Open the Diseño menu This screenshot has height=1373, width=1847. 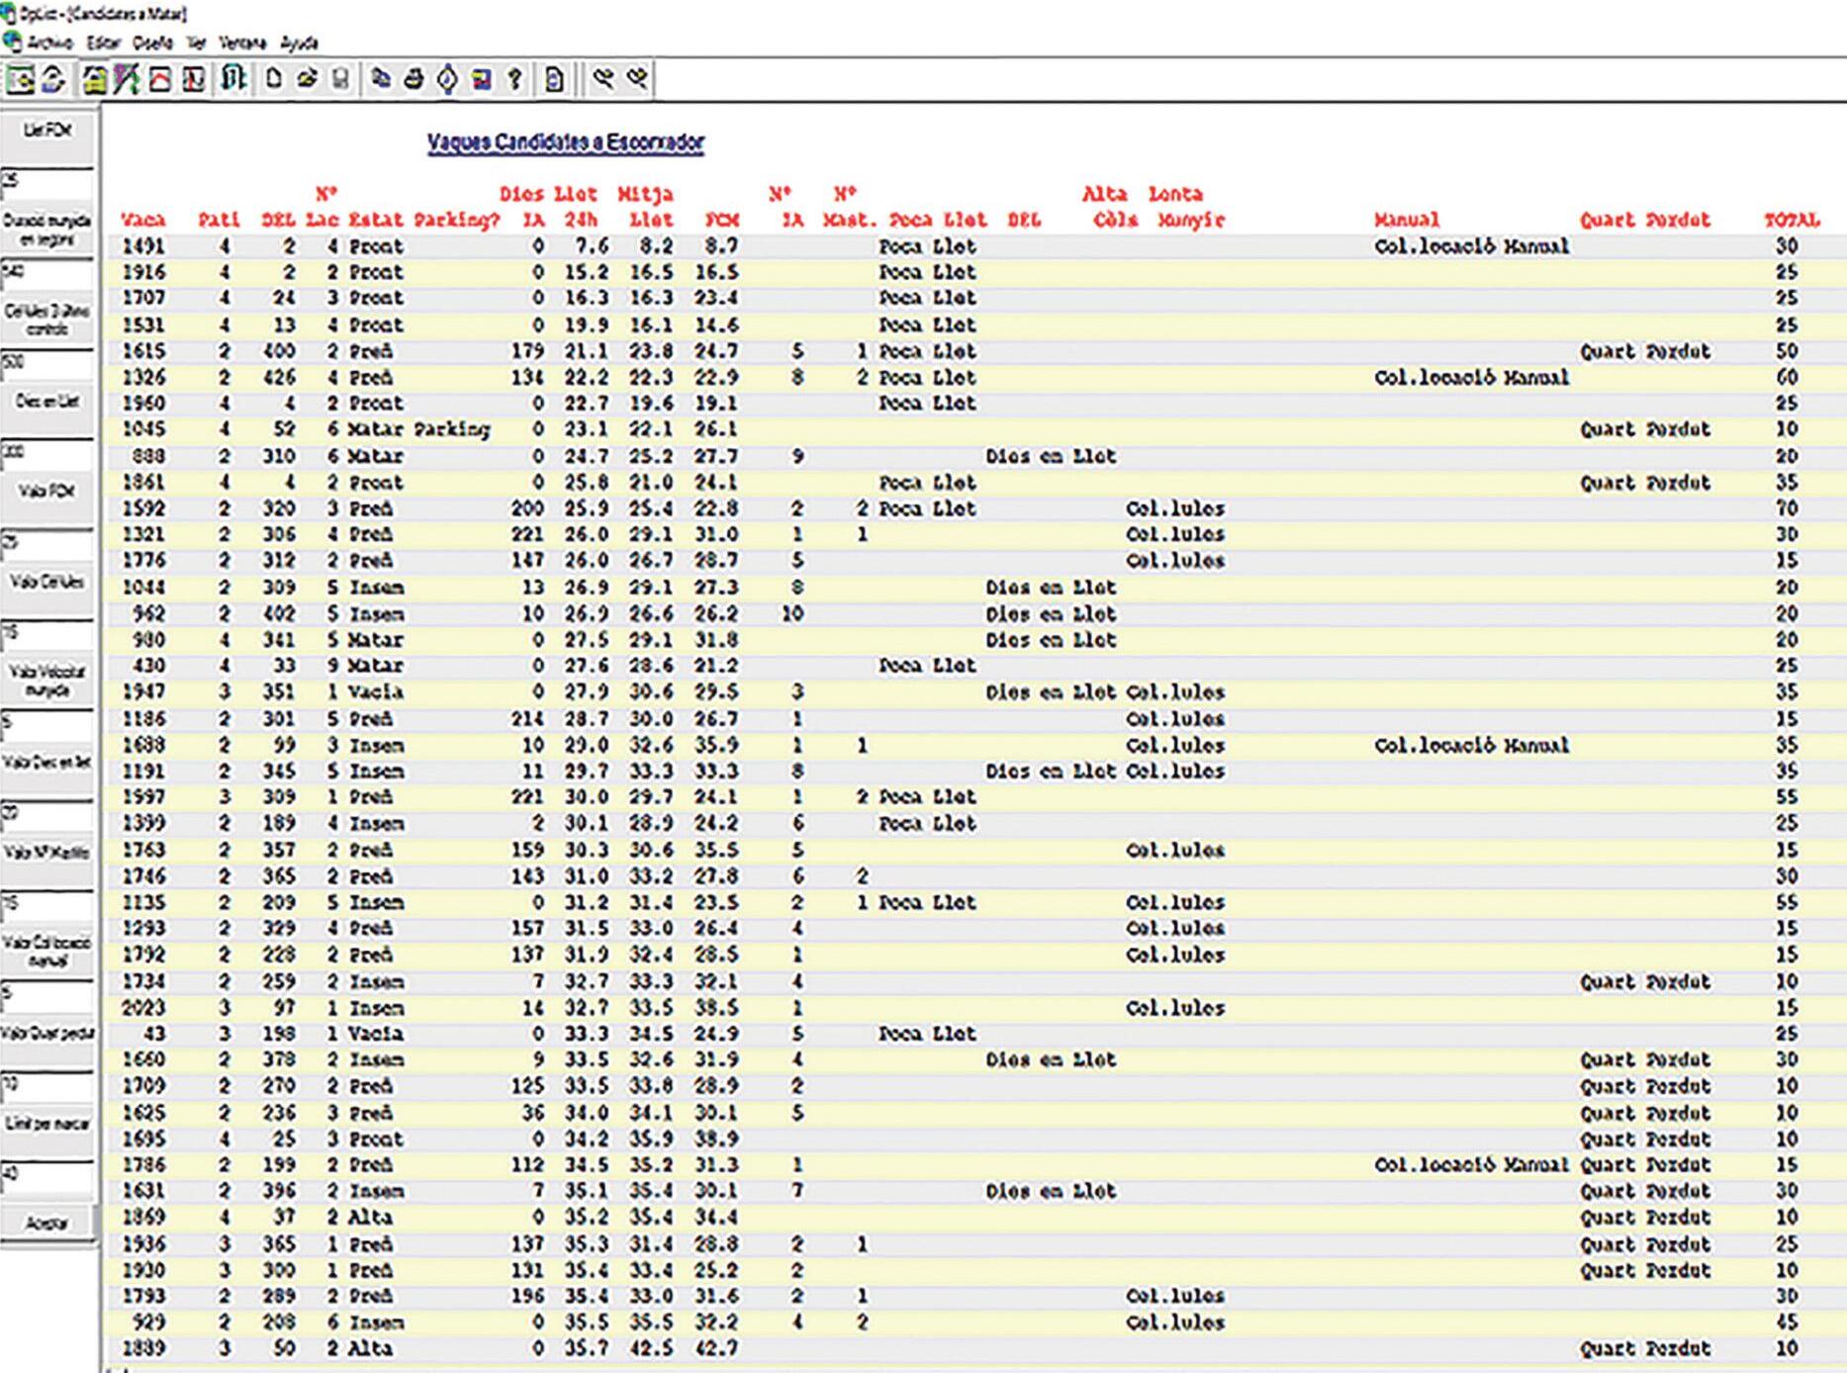tap(152, 43)
